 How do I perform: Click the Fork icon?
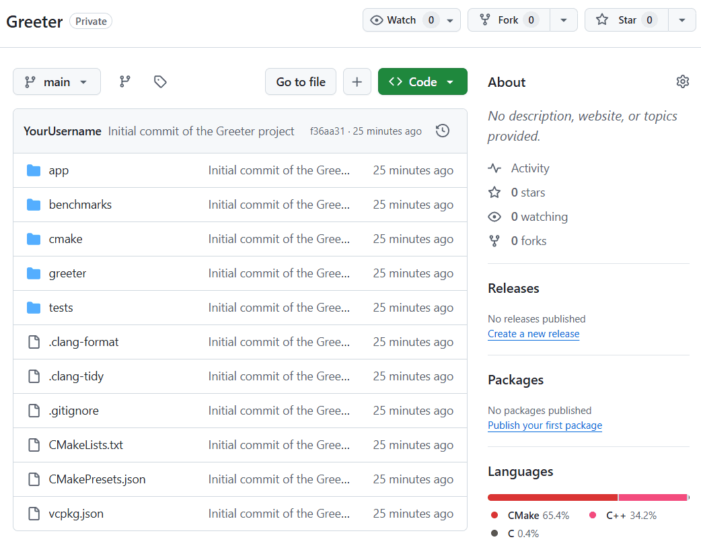(484, 20)
